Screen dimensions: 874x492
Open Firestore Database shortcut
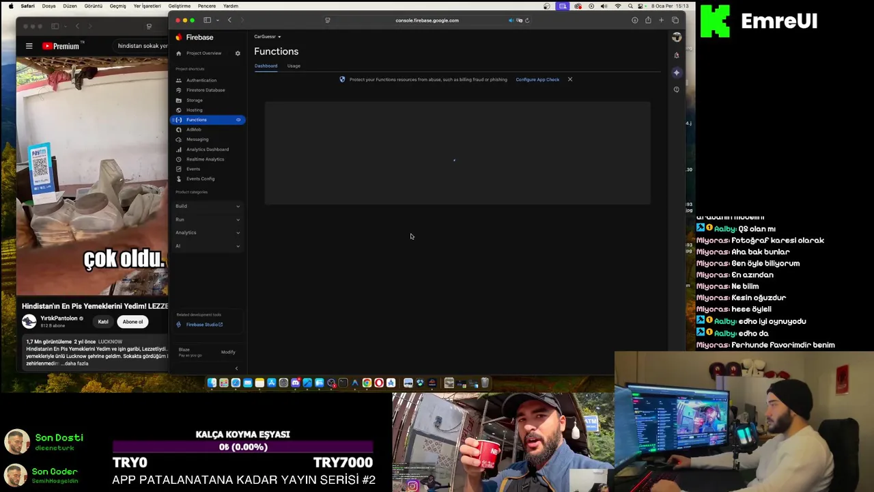tap(206, 90)
